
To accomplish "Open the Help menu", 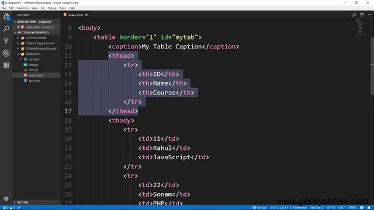I will coord(72,8).
